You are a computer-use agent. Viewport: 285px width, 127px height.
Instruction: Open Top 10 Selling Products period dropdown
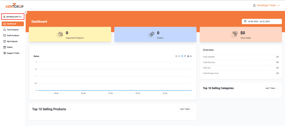pyautogui.click(x=186, y=109)
